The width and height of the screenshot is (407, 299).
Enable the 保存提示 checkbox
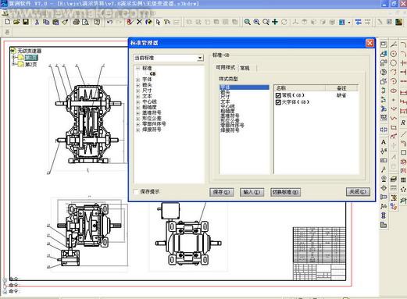(x=136, y=191)
